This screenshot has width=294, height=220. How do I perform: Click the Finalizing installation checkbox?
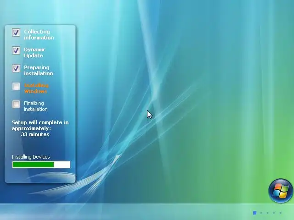click(x=16, y=104)
